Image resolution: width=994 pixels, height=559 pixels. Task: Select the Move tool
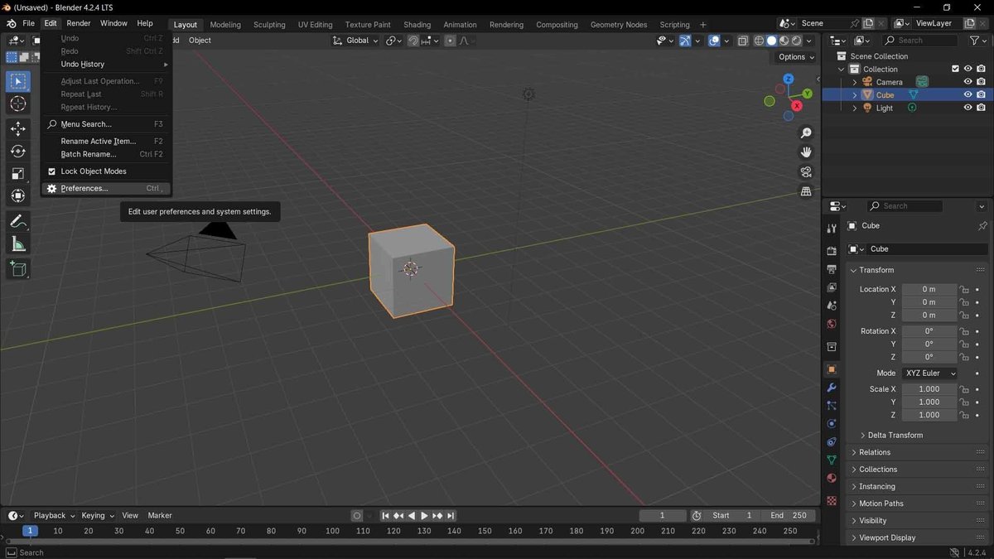click(17, 128)
